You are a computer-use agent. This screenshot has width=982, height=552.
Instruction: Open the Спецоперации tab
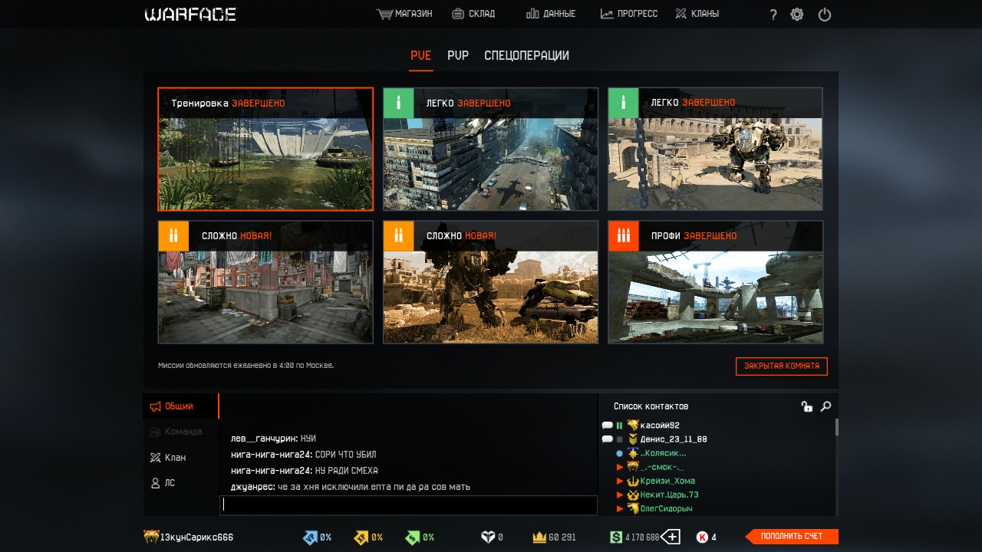pyautogui.click(x=526, y=56)
